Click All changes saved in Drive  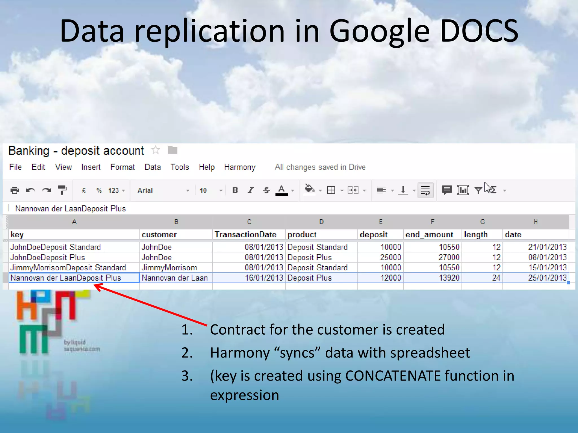point(320,167)
